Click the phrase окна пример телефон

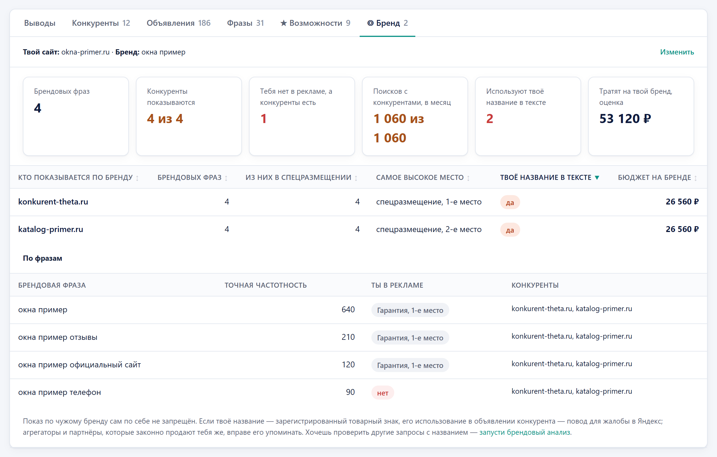[59, 392]
